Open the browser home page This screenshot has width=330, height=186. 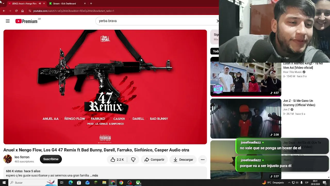click(x=22, y=11)
